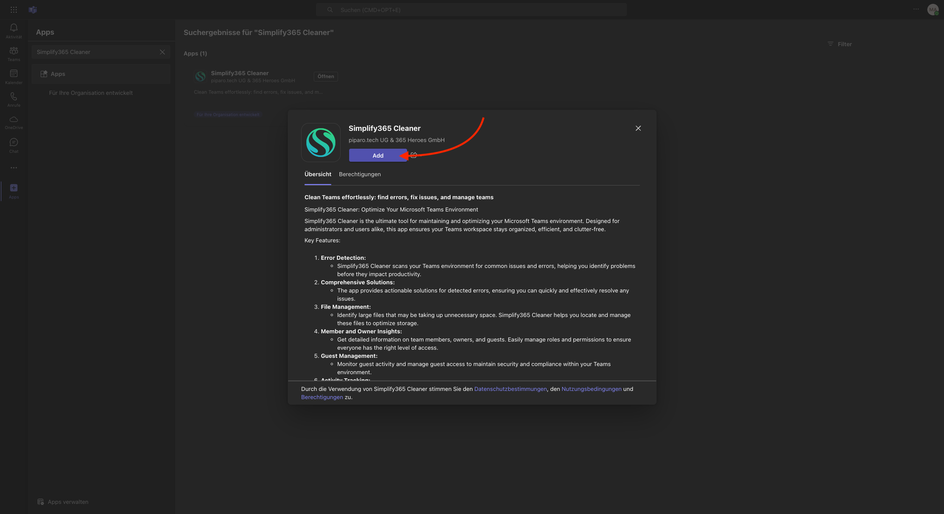Open the Datenschutzbestimmungen link
Image resolution: width=944 pixels, height=514 pixels.
click(510, 389)
